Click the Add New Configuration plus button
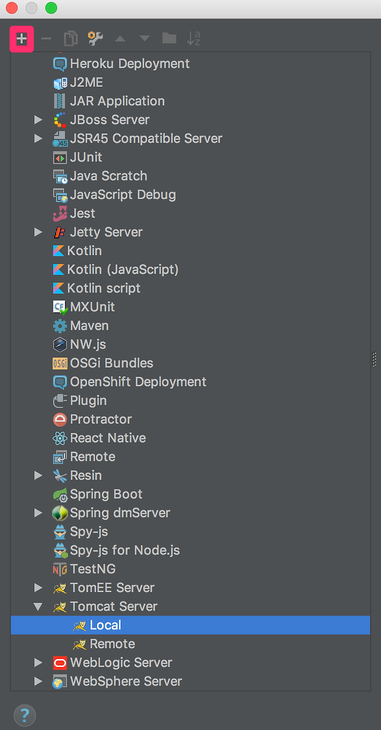Viewport: 381px width, 730px height. 22,39
